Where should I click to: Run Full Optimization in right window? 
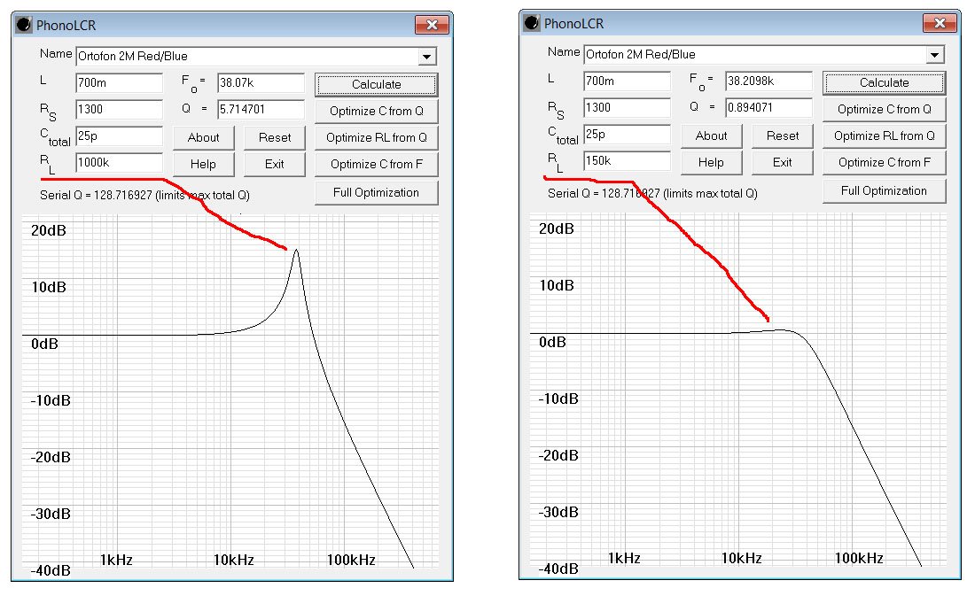[x=885, y=190]
